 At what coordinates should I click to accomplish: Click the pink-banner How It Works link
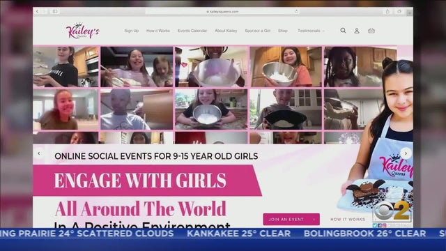pyautogui.click(x=348, y=220)
